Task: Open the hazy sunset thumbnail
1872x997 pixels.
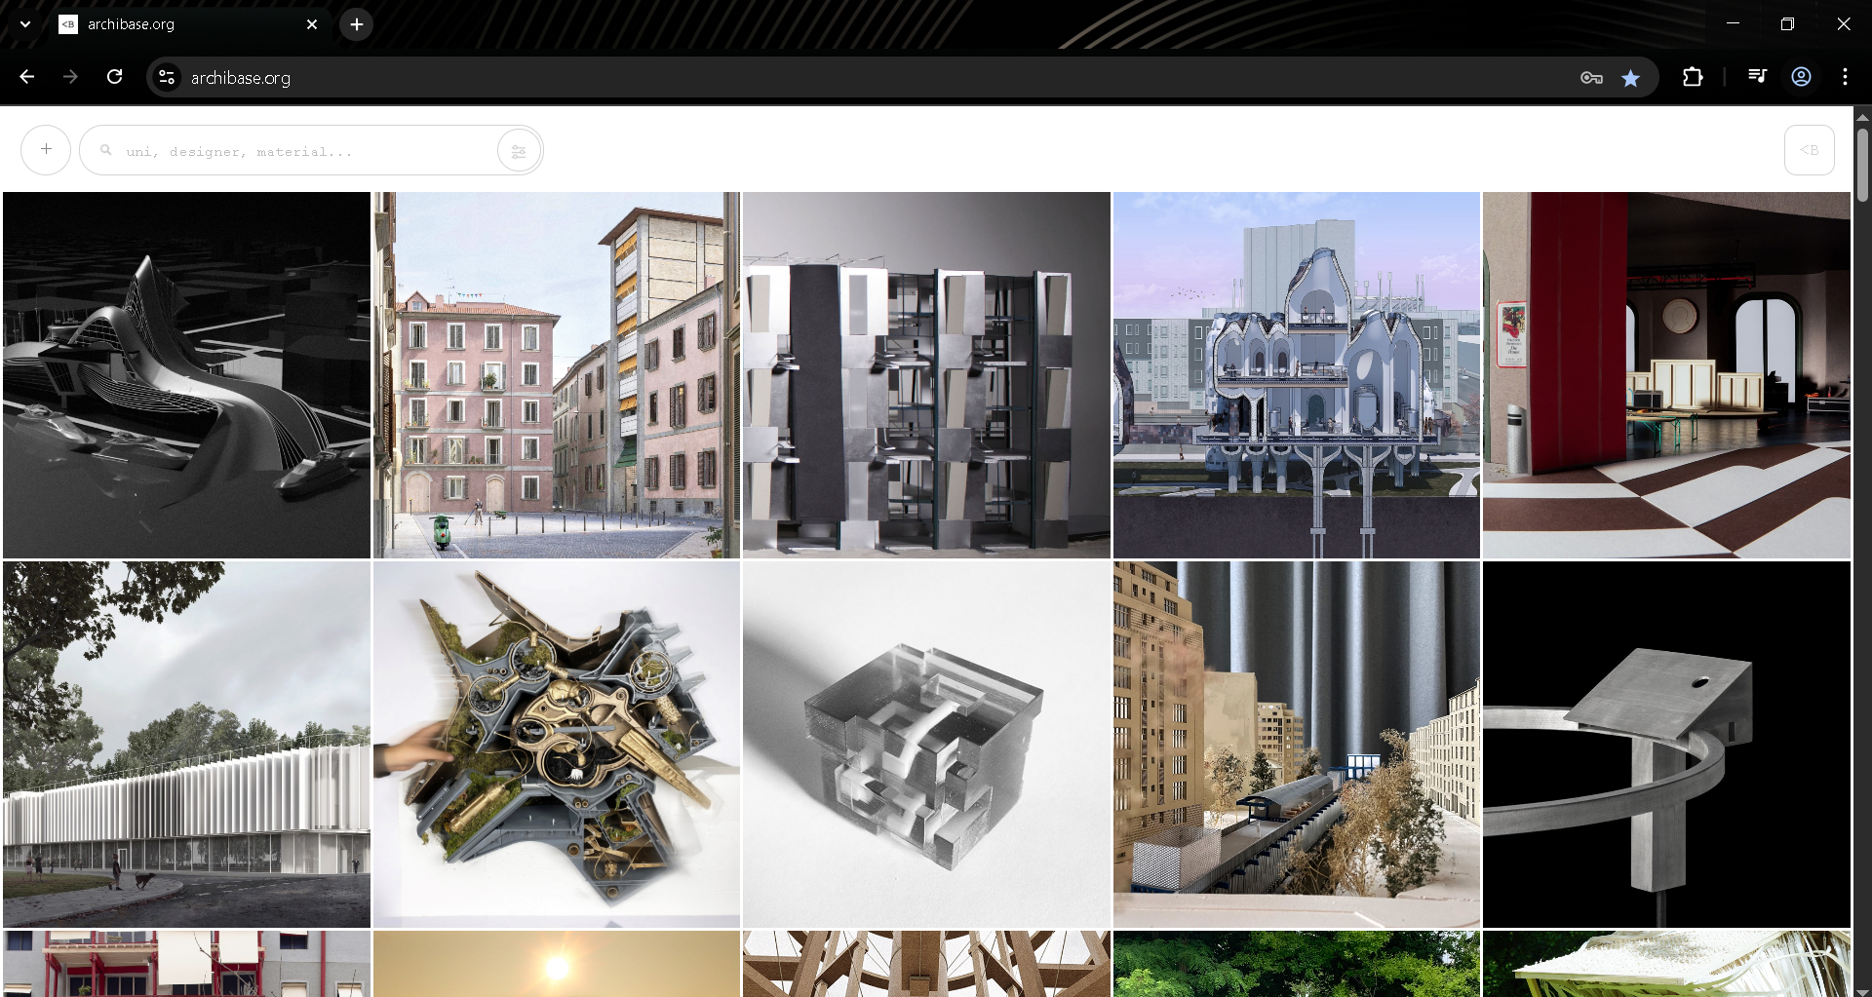Action: point(557,964)
